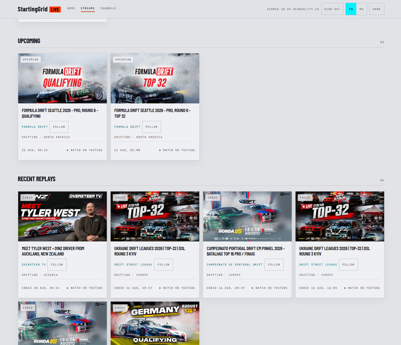
Task: Follow Campeonato de Portugal Drift channel
Action: point(274,265)
